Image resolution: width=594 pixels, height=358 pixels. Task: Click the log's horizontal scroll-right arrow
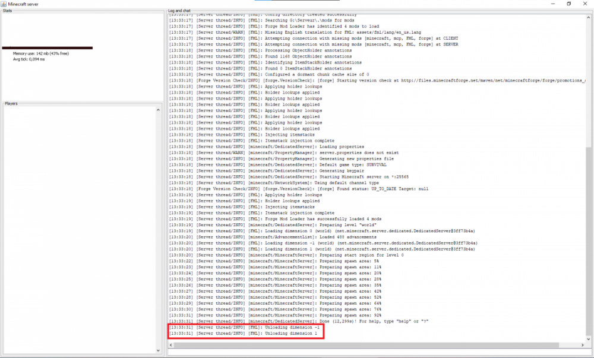pyautogui.click(x=583, y=345)
